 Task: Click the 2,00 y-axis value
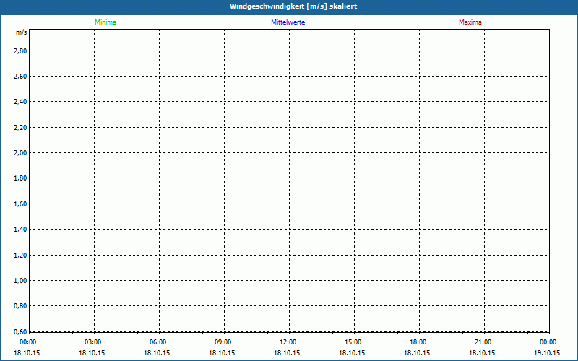20,153
